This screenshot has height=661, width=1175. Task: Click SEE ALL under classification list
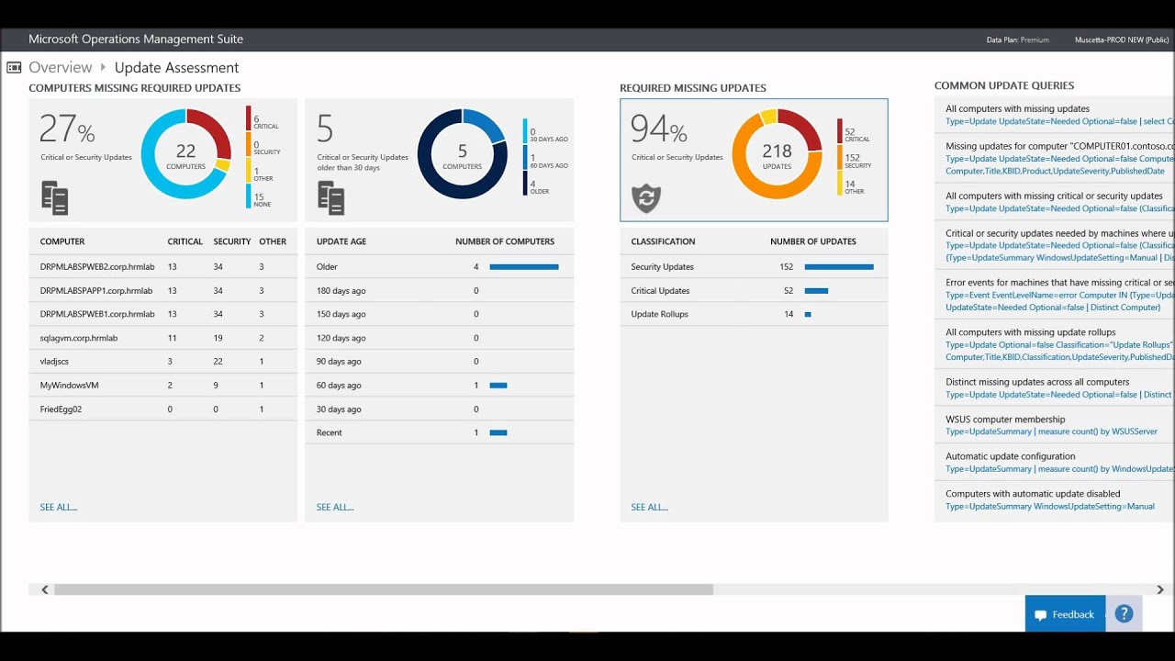650,507
